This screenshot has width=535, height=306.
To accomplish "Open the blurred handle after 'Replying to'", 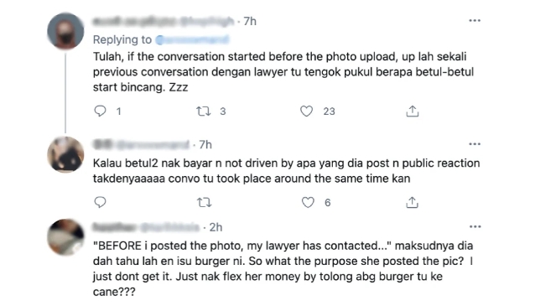I will point(192,39).
